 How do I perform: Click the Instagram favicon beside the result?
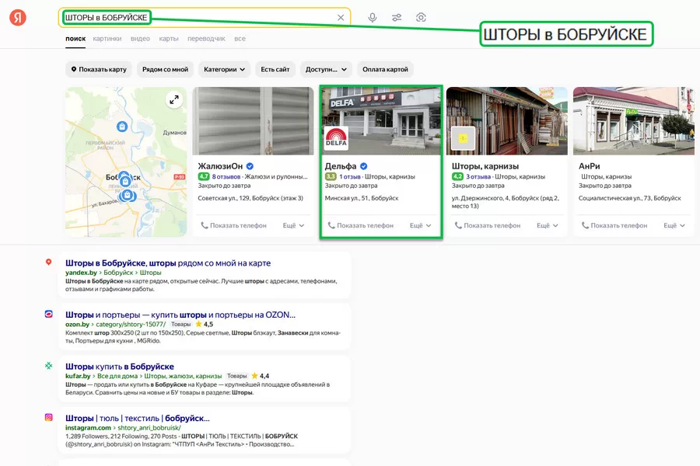49,417
